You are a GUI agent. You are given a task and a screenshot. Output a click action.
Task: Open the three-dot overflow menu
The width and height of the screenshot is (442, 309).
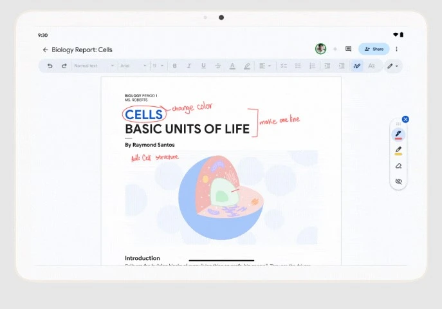point(396,49)
